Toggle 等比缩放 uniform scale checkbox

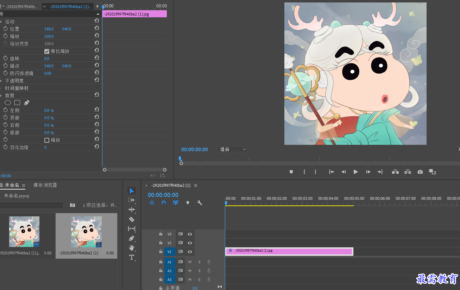(47, 51)
